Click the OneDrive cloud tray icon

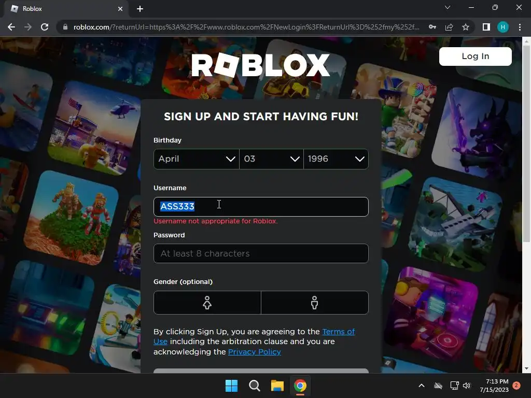pos(438,386)
